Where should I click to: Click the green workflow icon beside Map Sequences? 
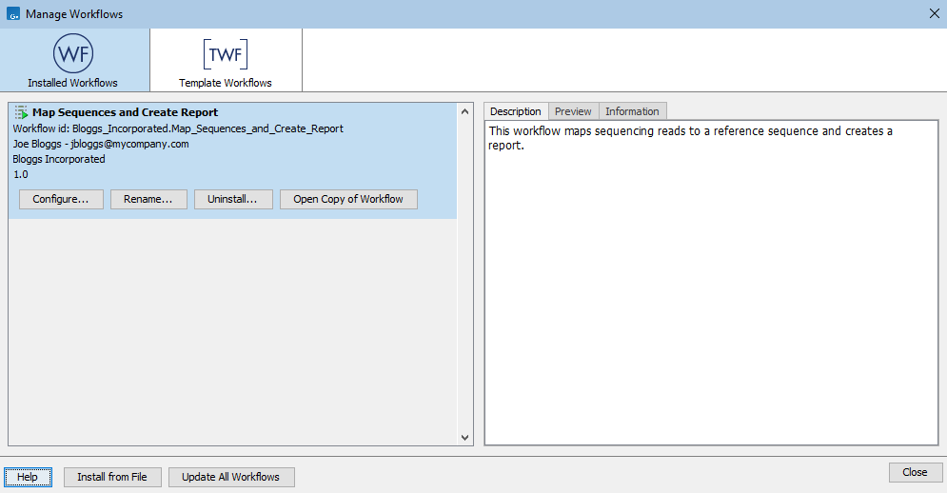[21, 112]
